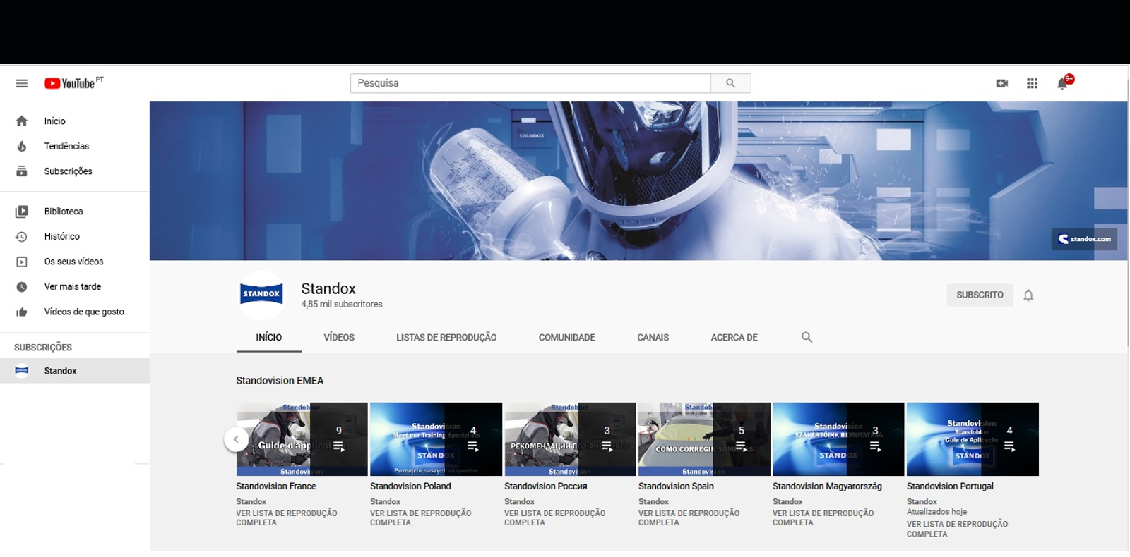Viewport: 1130px width, 557px height.
Task: View full playlist under Standovision Magyarország
Action: tap(823, 518)
